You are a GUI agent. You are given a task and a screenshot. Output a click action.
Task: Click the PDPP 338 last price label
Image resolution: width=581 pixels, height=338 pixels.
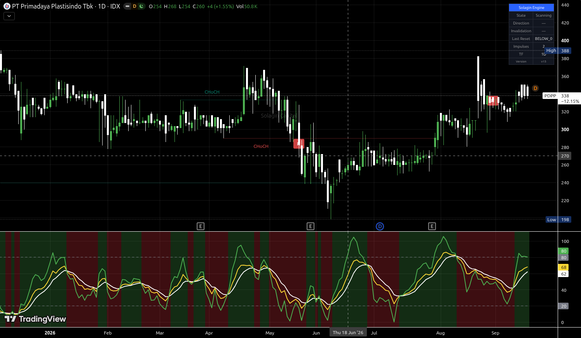coord(562,96)
